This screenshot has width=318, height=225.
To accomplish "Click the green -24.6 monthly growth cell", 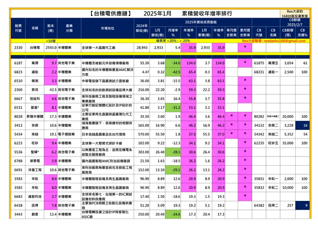I will [x=173, y=214].
